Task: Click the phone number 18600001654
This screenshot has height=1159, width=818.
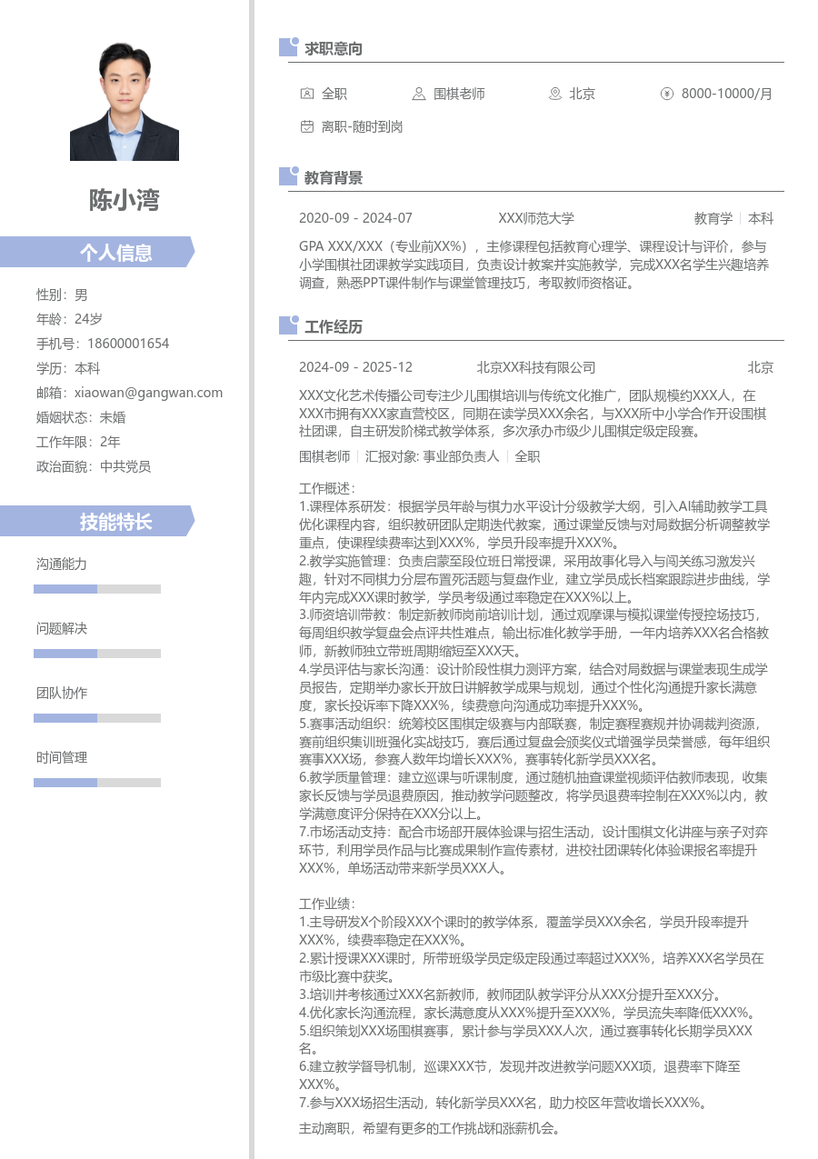Action: click(128, 344)
